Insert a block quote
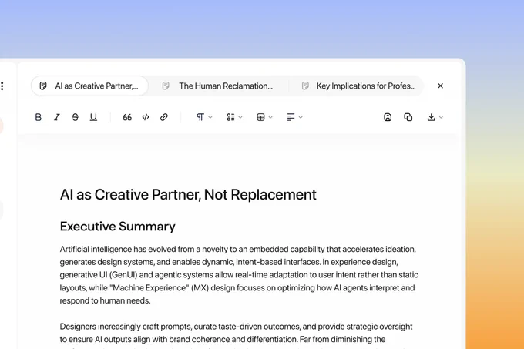 tap(127, 117)
